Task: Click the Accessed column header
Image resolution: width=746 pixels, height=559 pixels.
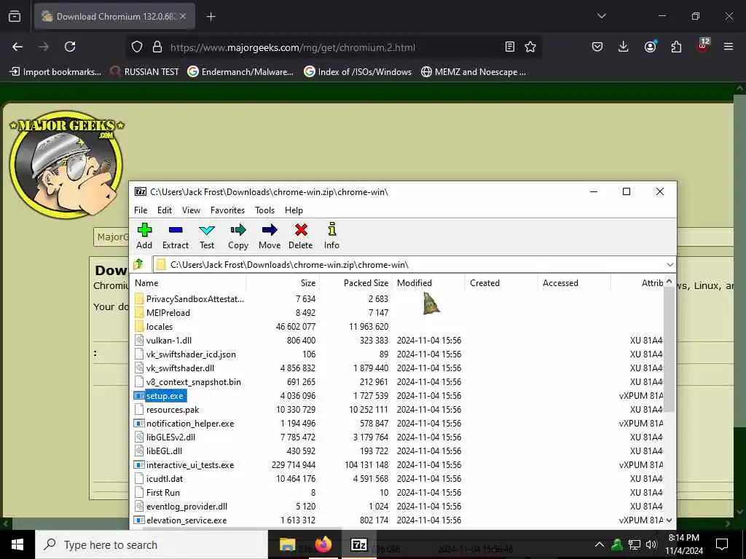Action: click(574, 283)
